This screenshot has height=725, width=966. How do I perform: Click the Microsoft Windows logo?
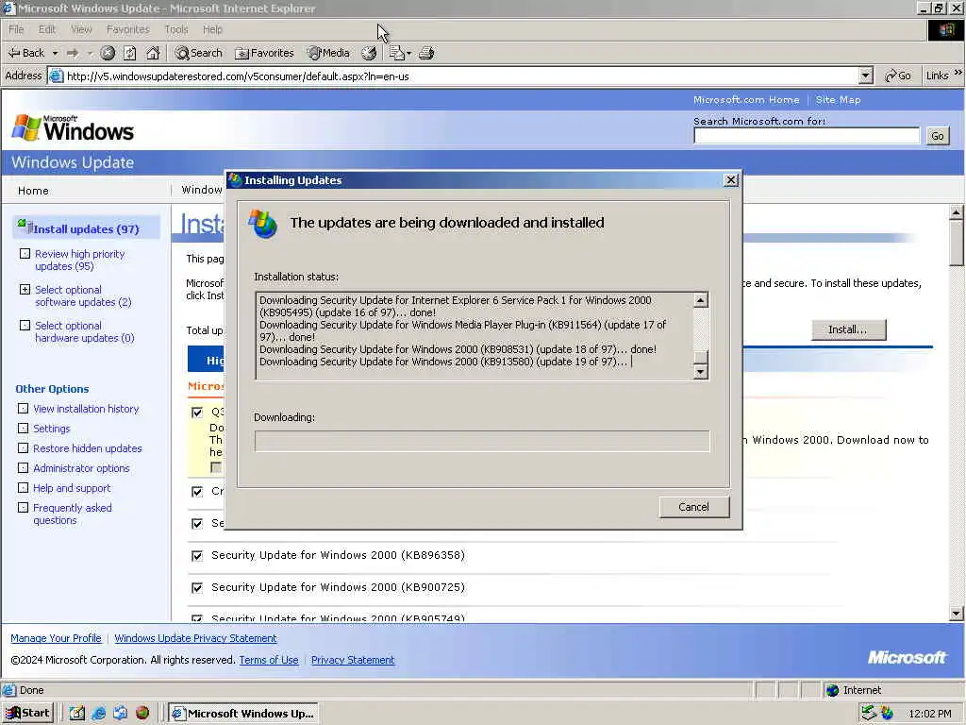pyautogui.click(x=73, y=127)
